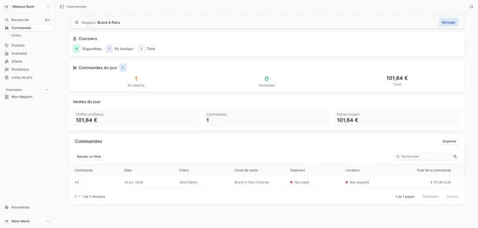Image resolution: width=478 pixels, height=228 pixels.
Task: Click the Promotions icon
Action: pyautogui.click(x=7, y=69)
